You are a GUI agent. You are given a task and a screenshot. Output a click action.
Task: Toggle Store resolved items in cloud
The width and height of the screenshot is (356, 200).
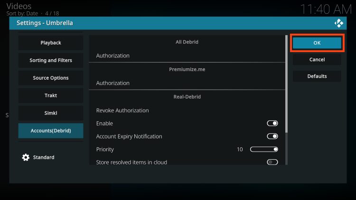click(272, 162)
